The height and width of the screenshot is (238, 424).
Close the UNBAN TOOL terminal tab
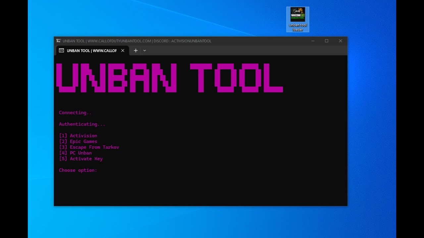[123, 51]
